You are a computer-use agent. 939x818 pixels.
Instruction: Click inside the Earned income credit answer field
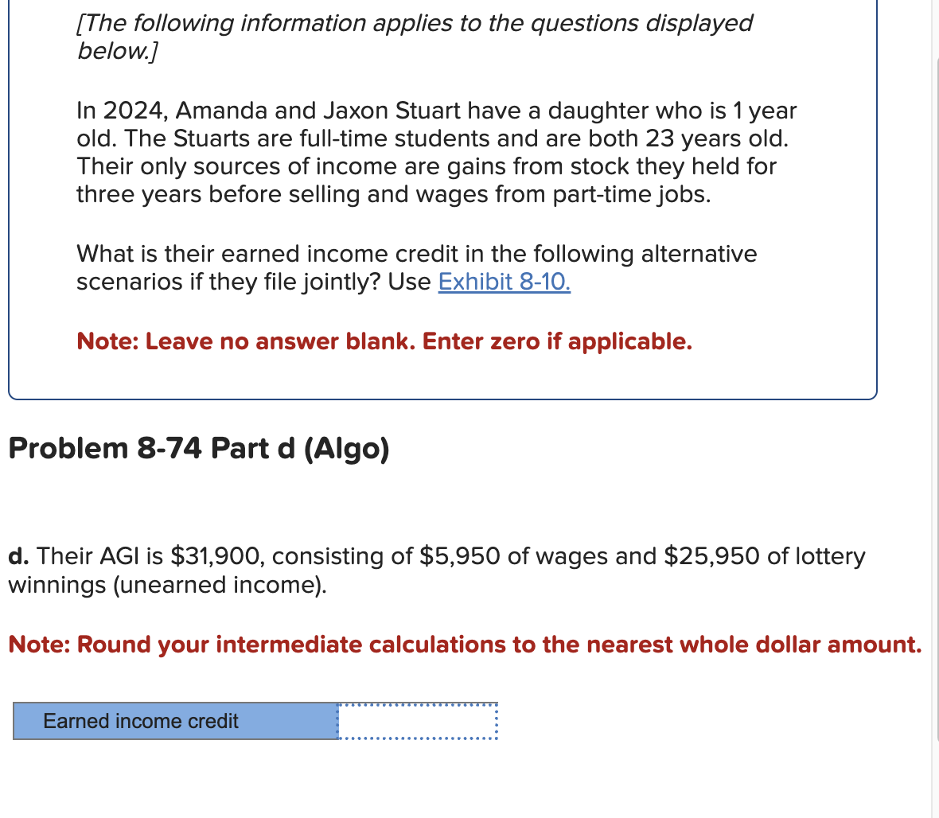coord(417,721)
